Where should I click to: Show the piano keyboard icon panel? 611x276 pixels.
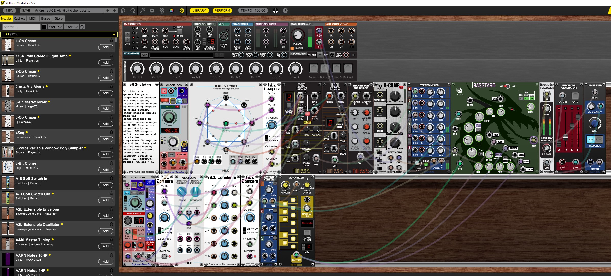click(x=275, y=11)
